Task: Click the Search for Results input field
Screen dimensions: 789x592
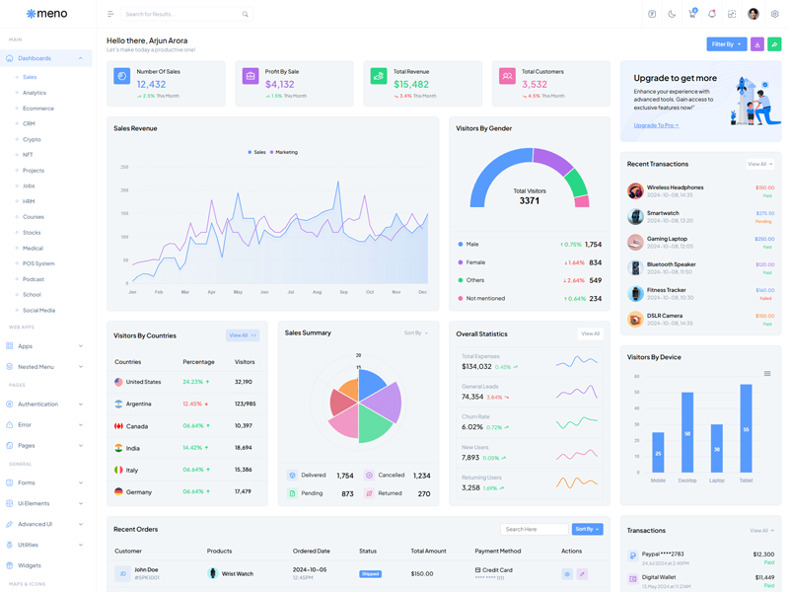Action: [182, 14]
